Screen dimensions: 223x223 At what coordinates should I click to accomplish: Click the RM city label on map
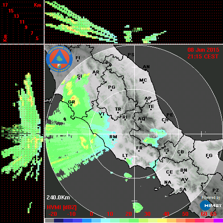click(113, 137)
